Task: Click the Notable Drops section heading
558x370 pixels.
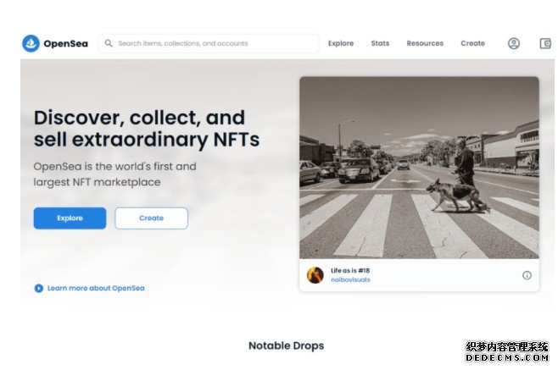Action: click(x=286, y=345)
